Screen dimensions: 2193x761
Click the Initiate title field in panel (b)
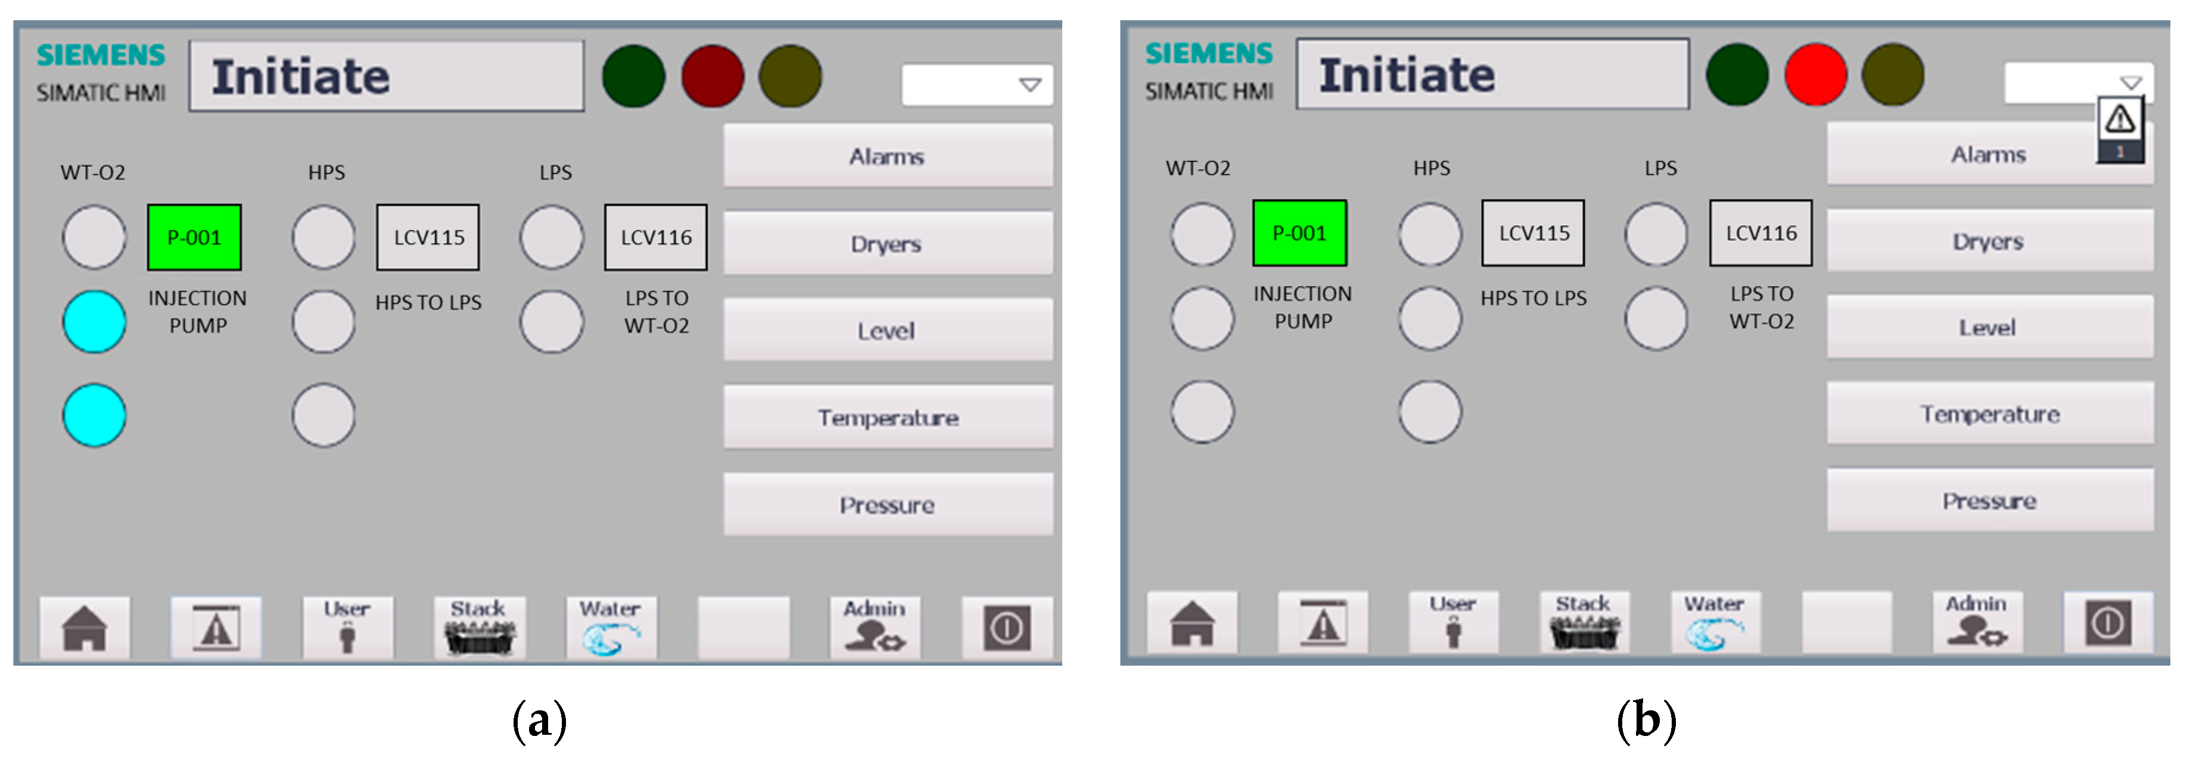[1492, 74]
